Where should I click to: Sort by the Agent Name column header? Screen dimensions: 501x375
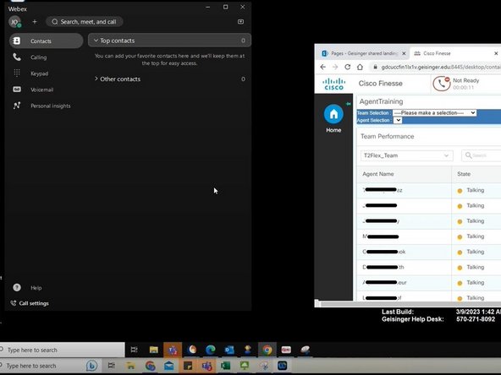tap(378, 174)
